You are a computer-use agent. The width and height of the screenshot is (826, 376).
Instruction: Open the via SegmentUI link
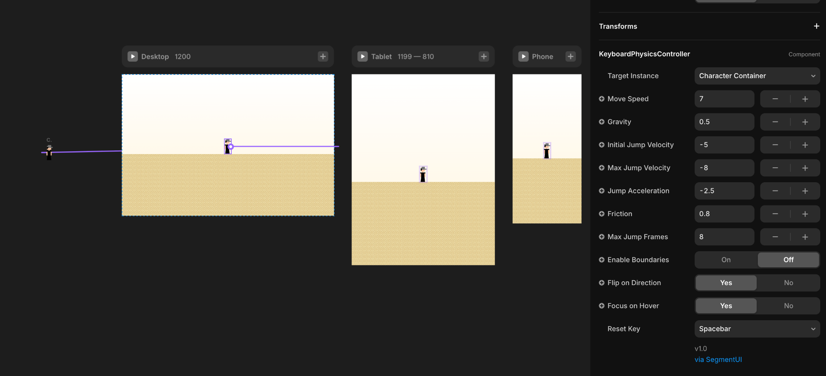718,359
